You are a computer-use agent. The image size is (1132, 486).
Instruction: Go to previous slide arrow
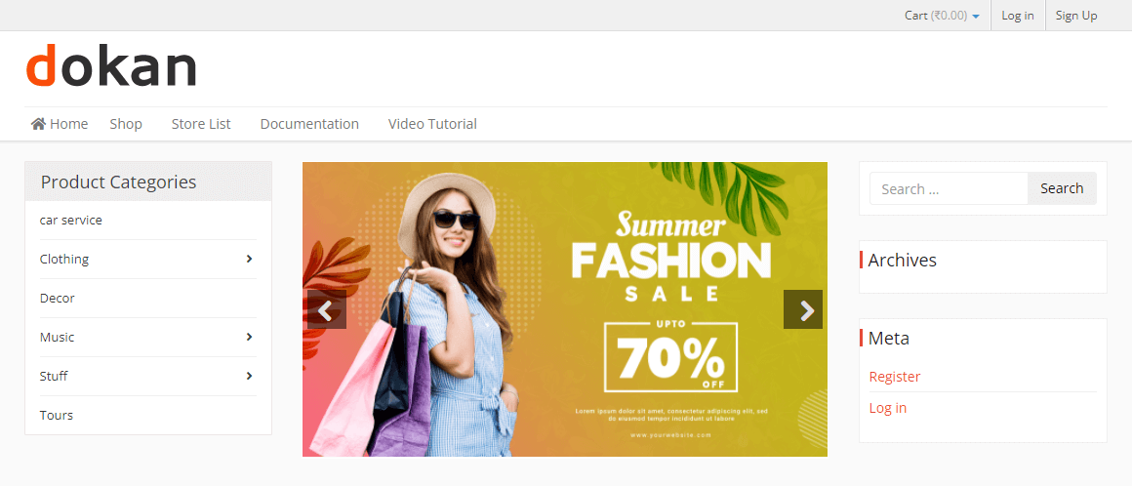click(x=326, y=309)
